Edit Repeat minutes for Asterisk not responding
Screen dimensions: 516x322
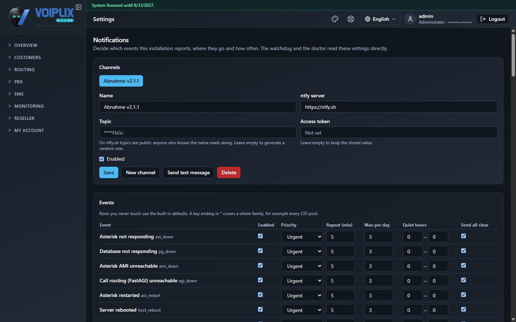(x=340, y=236)
